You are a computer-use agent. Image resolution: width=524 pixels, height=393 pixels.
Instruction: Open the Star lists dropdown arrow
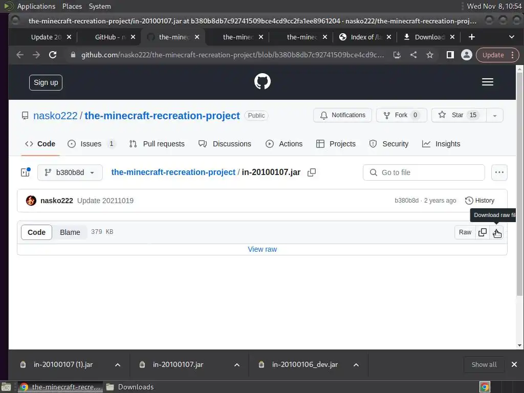point(495,115)
